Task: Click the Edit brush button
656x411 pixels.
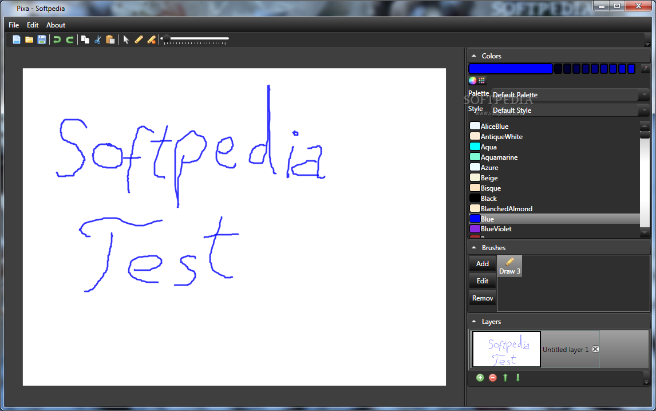Action: [483, 281]
